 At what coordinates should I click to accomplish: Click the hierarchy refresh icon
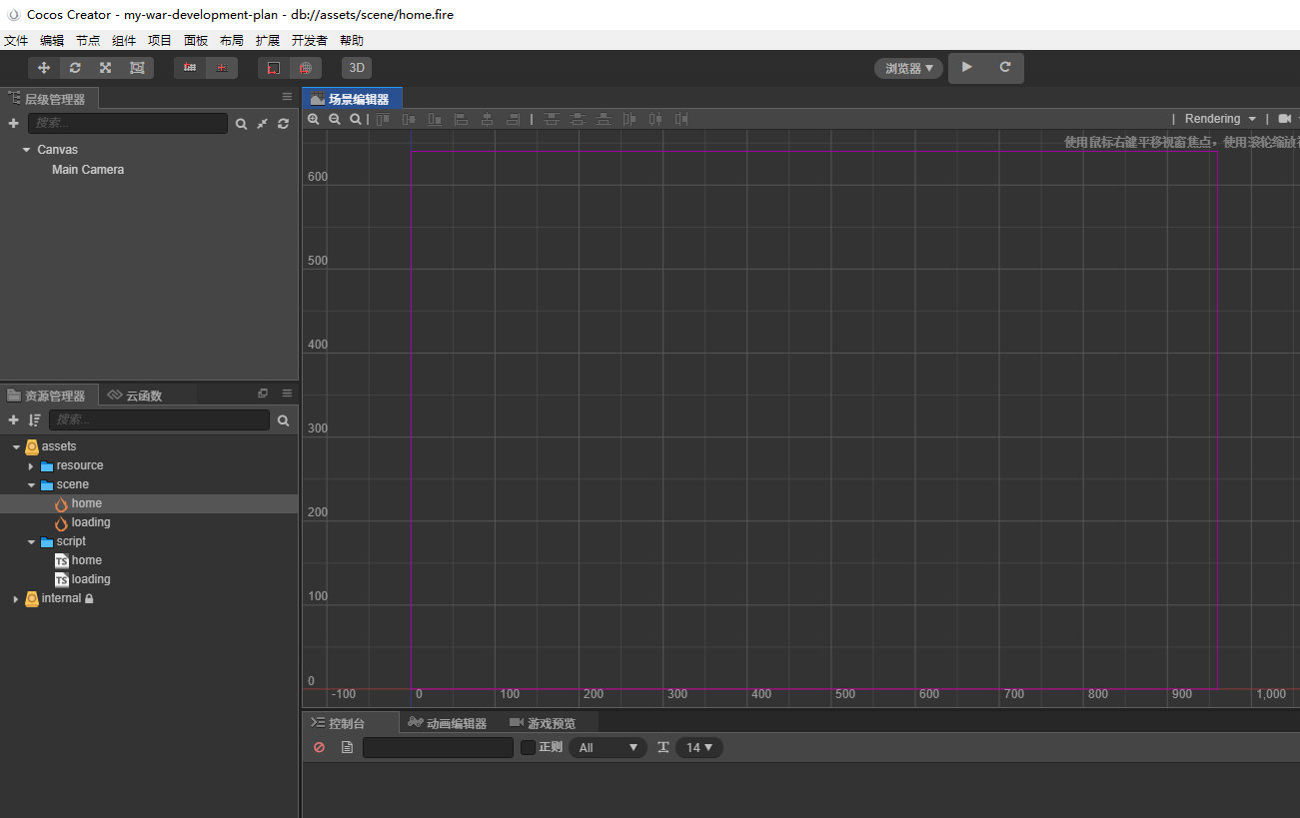click(283, 124)
